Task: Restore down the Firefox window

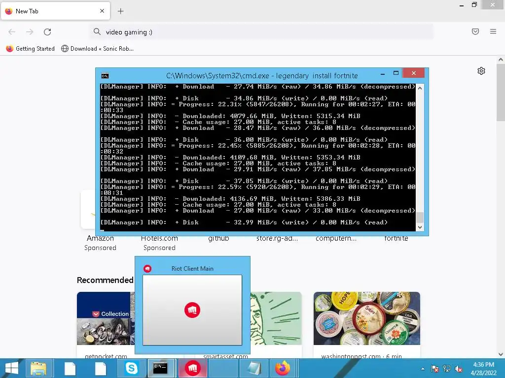Action: (x=474, y=4)
